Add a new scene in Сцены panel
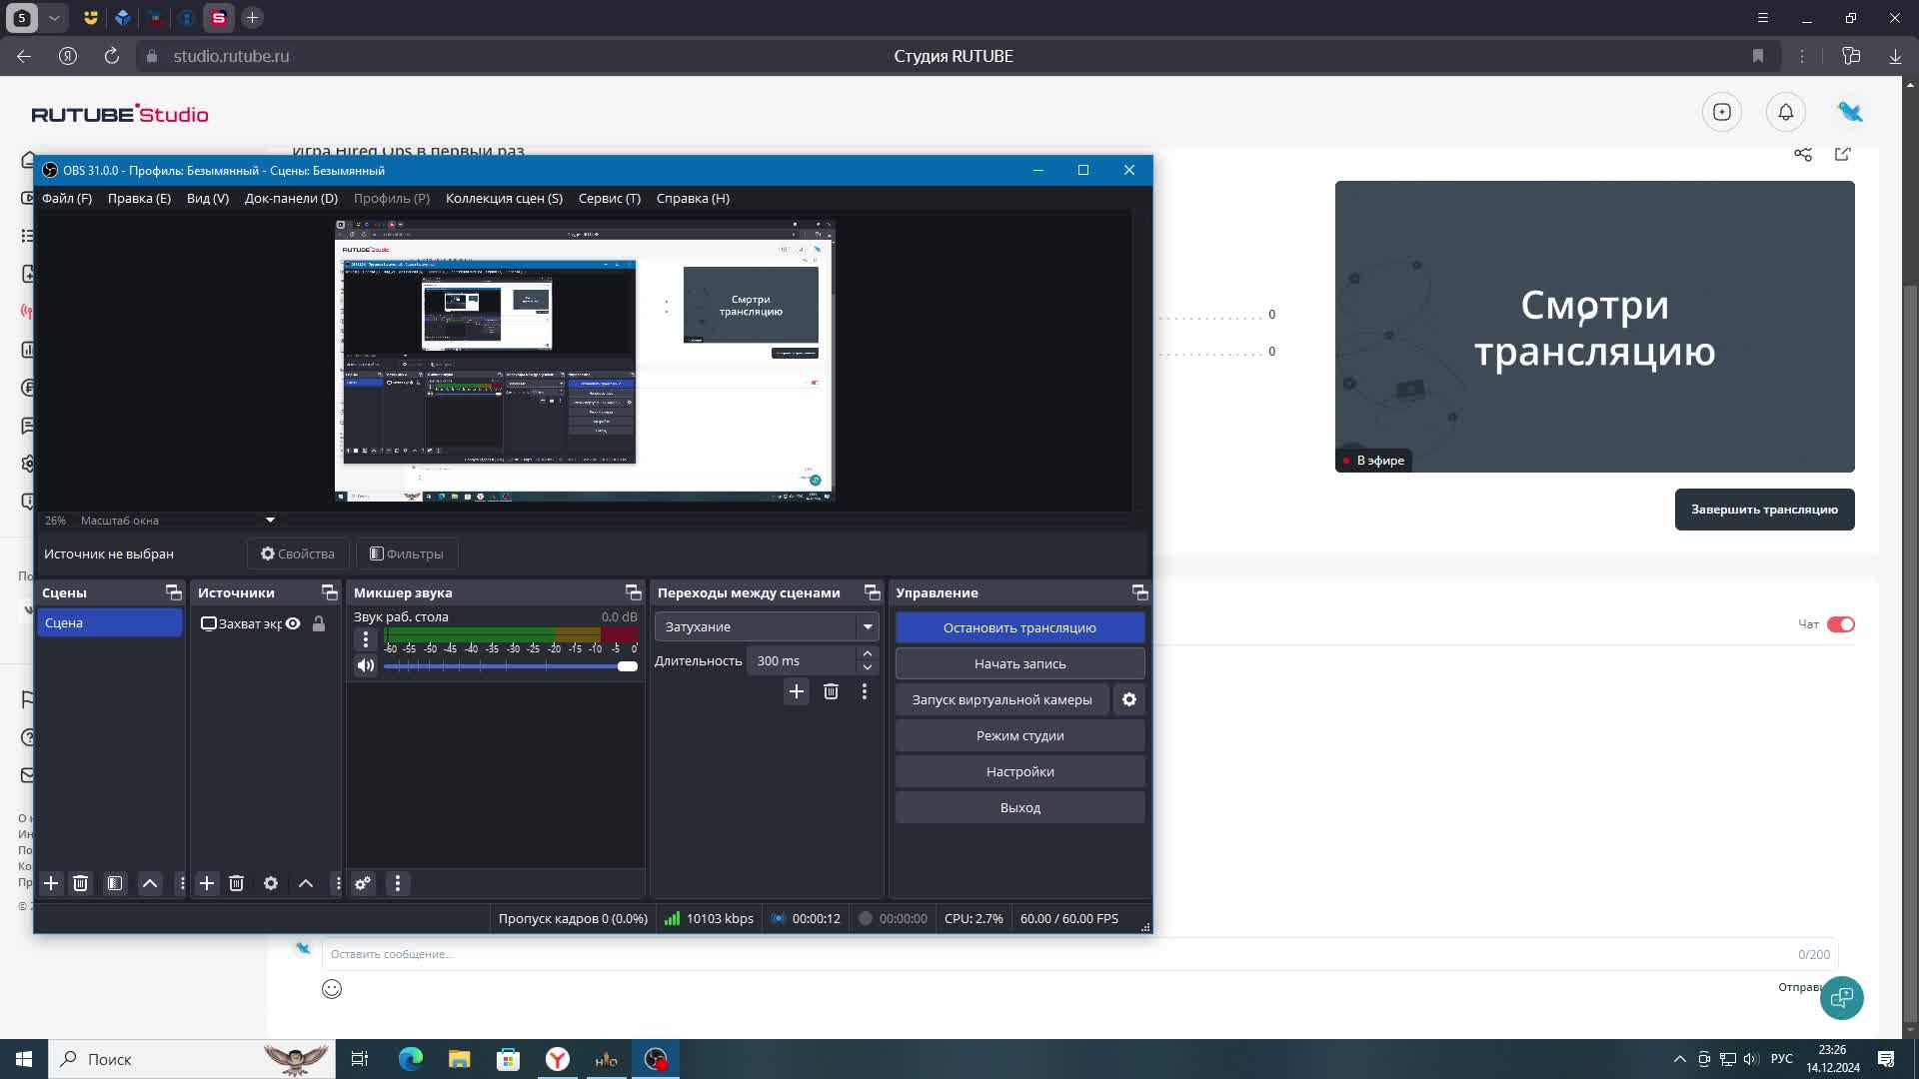 tap(51, 883)
